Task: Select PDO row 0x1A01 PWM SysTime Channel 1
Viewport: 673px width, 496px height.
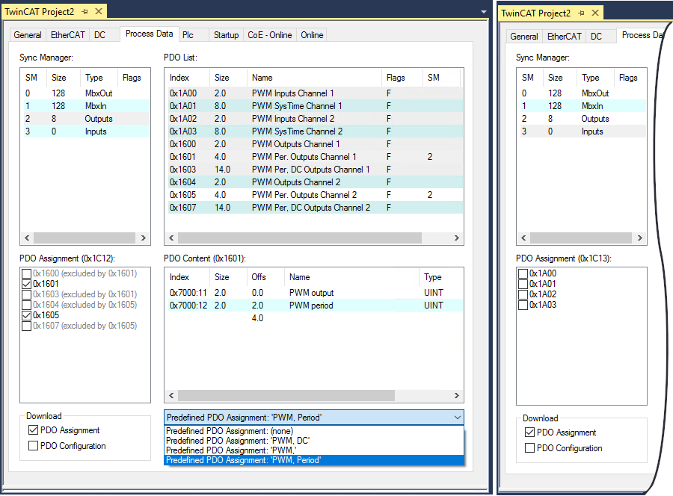Action: (315, 106)
